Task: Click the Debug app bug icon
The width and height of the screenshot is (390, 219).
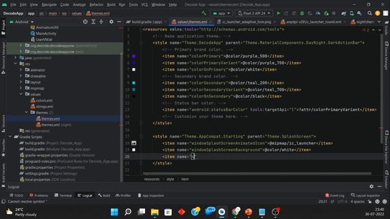Action: (x=302, y=13)
